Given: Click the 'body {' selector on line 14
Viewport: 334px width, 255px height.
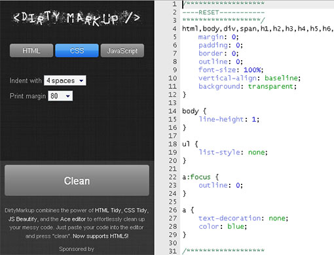Looking at the screenshot, I should [x=195, y=111].
